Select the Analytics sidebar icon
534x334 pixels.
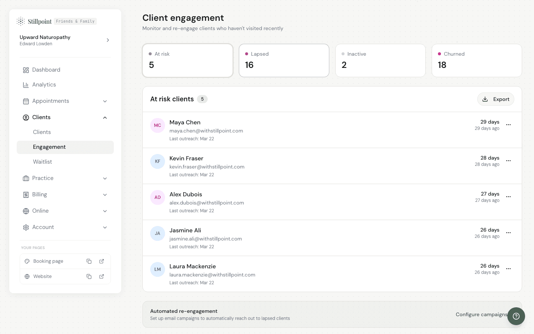(x=26, y=85)
